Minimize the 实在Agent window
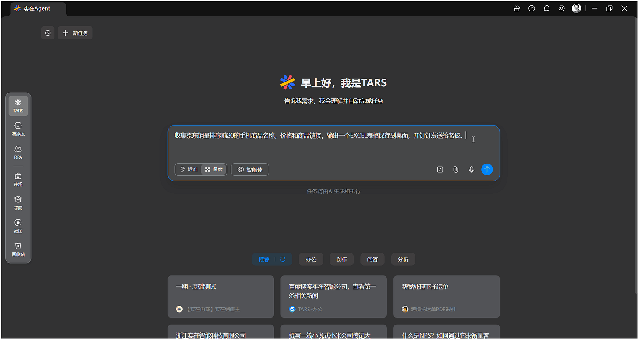Screen dimensions: 638x339 tap(595, 8)
